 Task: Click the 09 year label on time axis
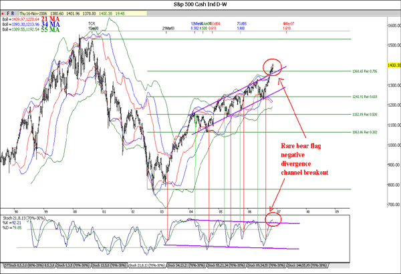tap(337, 212)
